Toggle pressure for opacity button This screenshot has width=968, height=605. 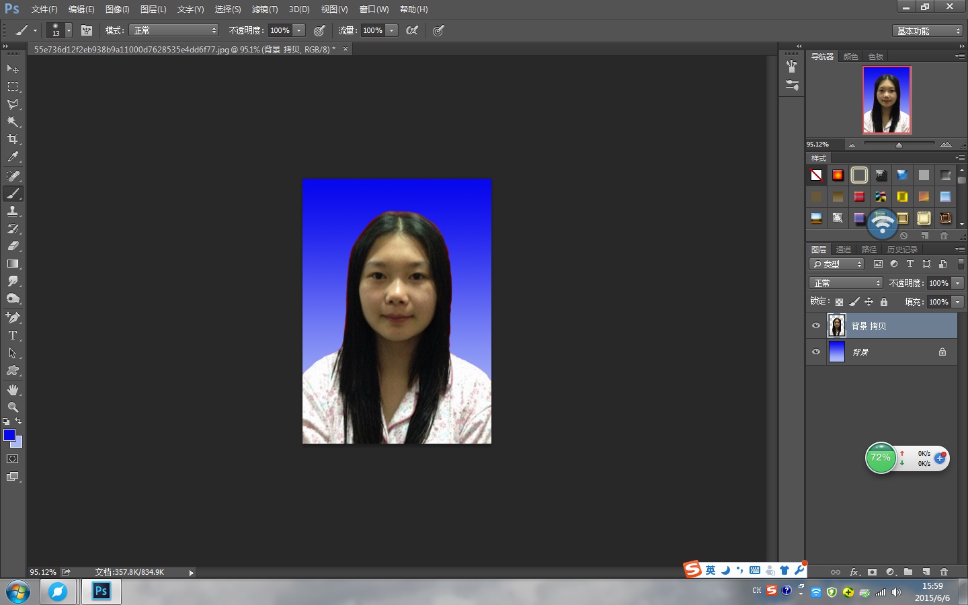pyautogui.click(x=320, y=30)
